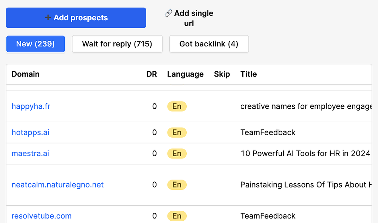Click the Add prospects button
This screenshot has width=378, height=223.
(76, 18)
